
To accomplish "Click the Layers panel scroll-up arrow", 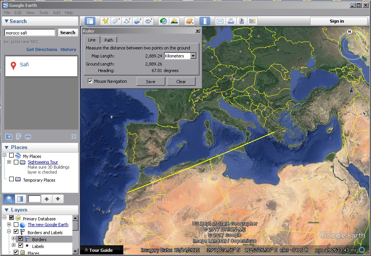I will 75,218.
